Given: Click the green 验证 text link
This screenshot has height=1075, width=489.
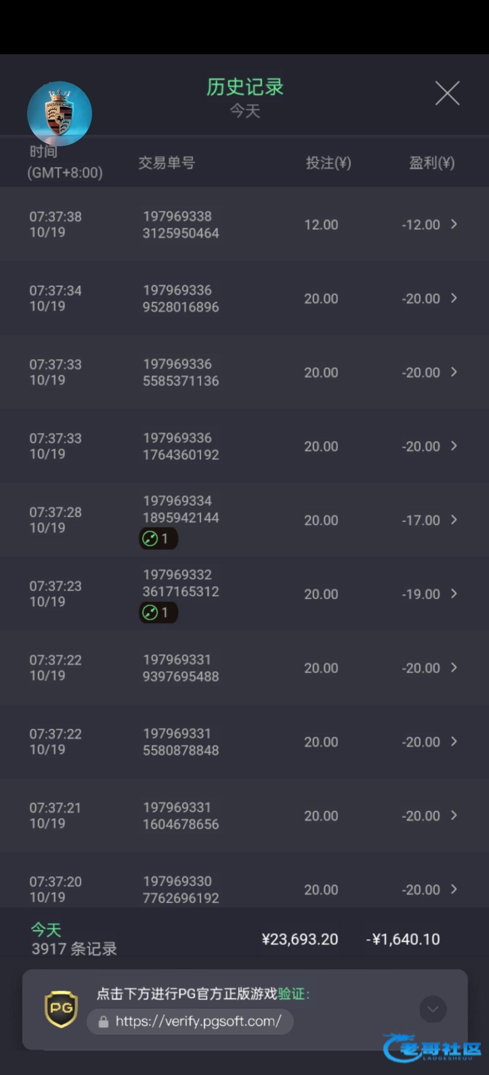Looking at the screenshot, I should (x=291, y=994).
